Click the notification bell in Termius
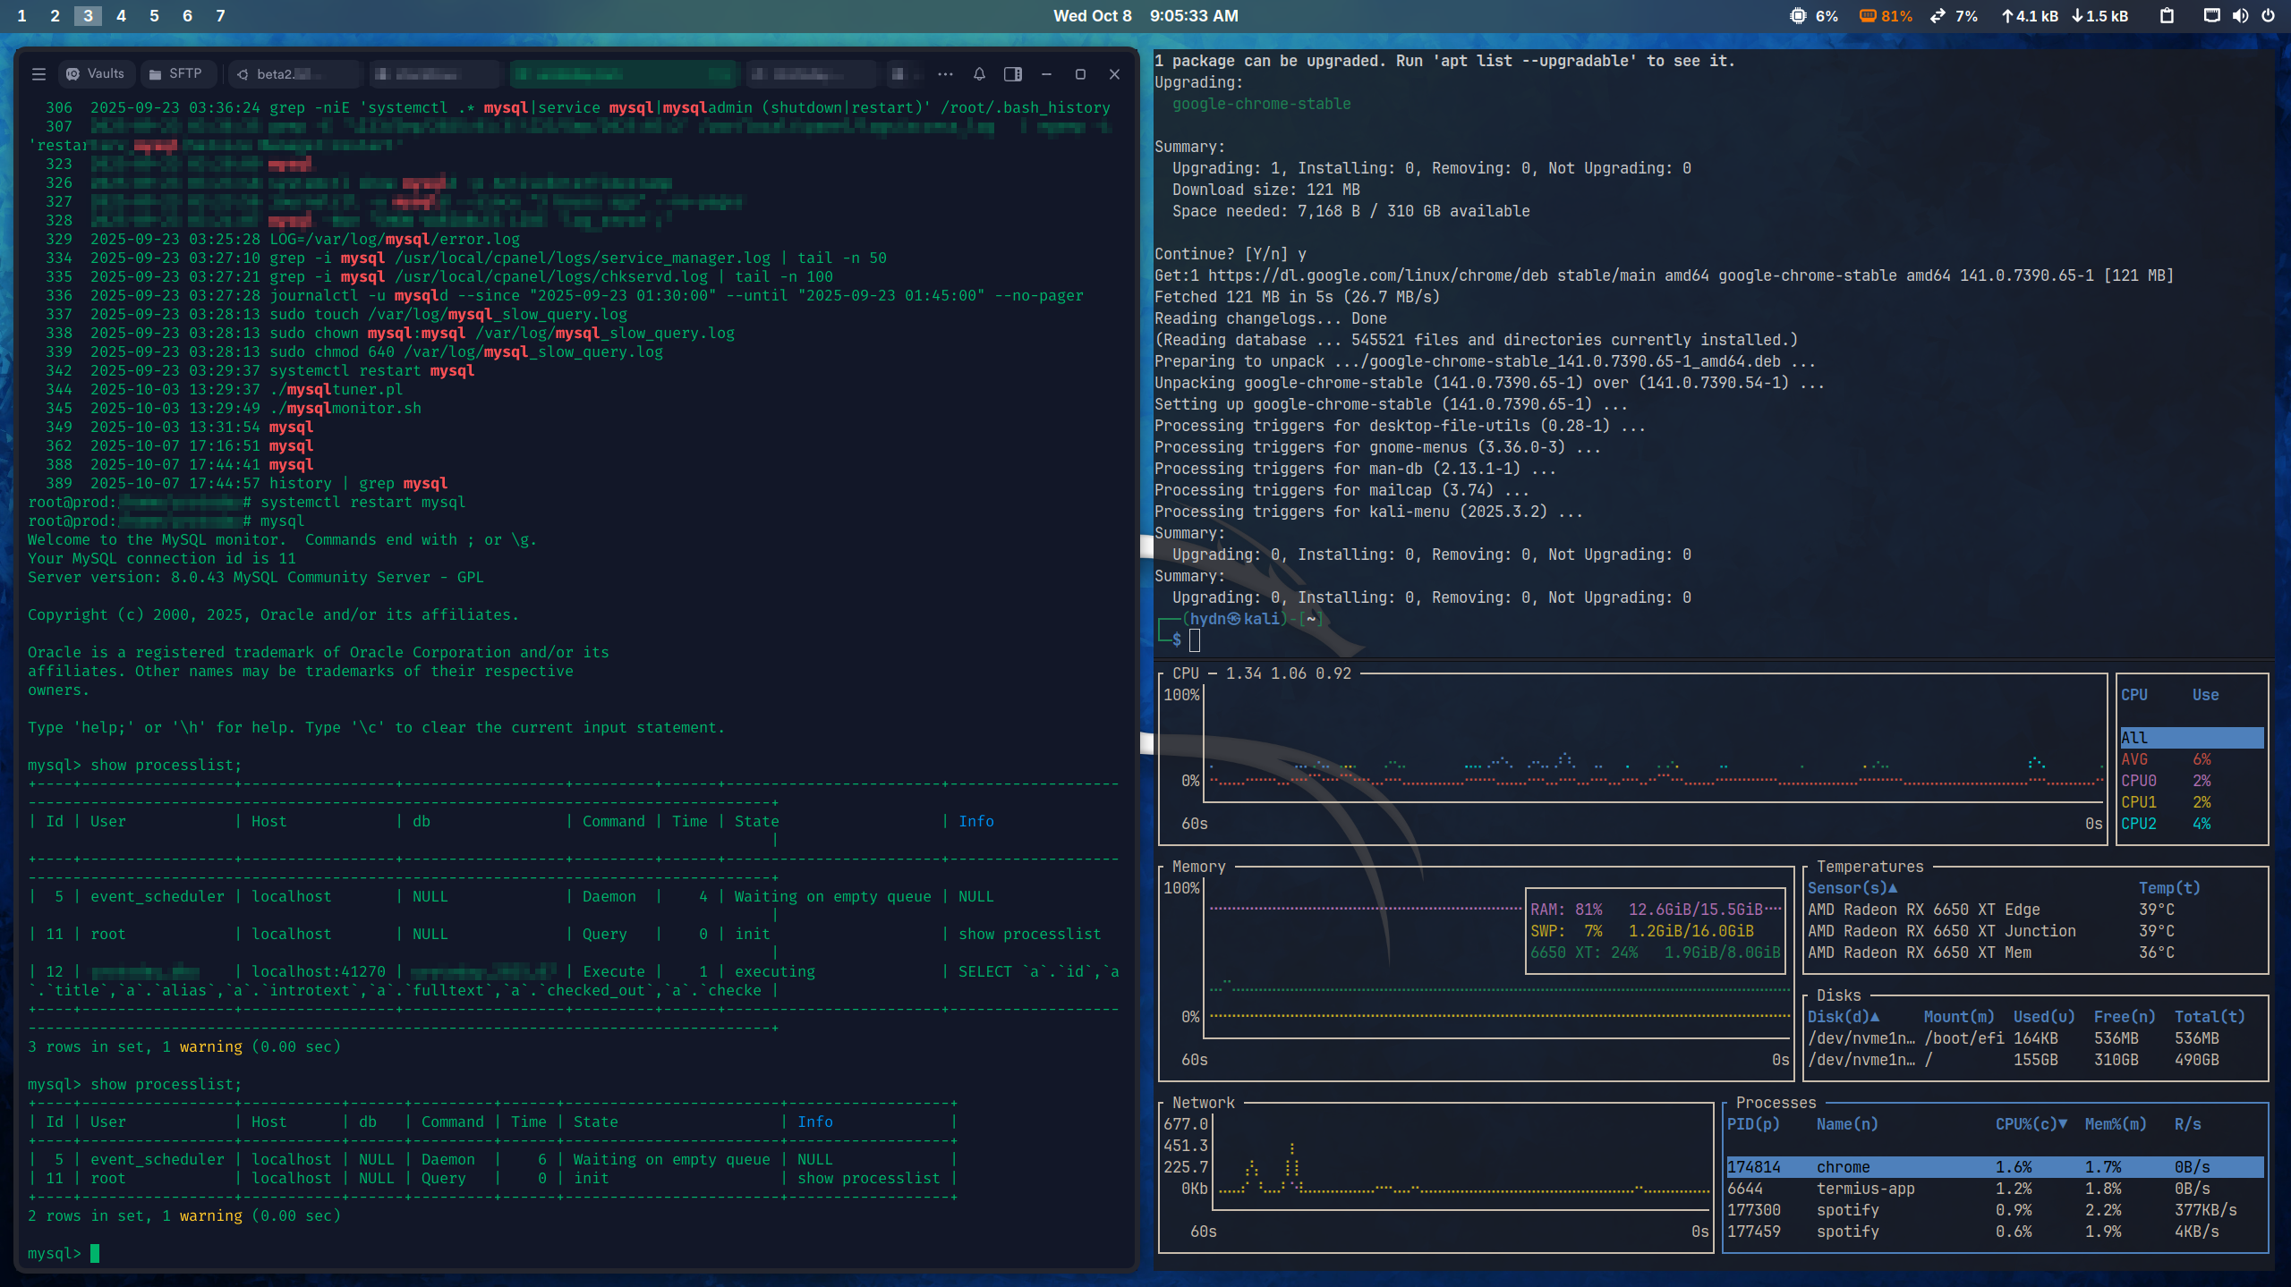Viewport: 2291px width, 1287px height. click(978, 74)
